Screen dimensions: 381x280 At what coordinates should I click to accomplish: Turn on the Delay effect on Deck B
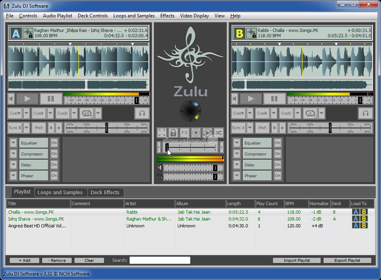point(277,165)
